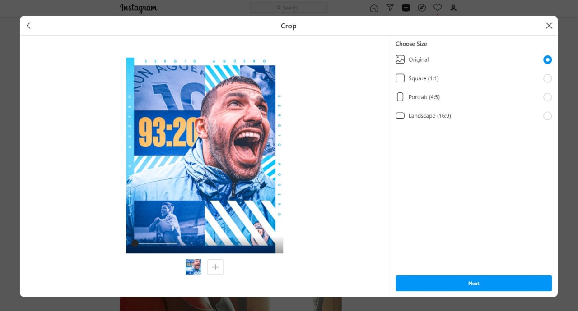Click the Square (1:1) label
Screen dimensions: 578x311
coord(424,78)
